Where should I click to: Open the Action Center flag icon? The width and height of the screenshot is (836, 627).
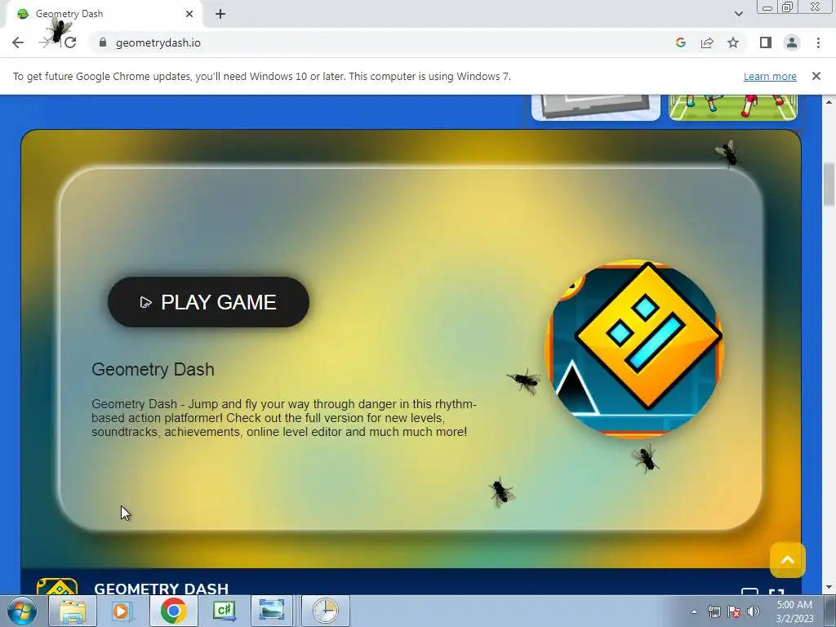[x=734, y=611]
